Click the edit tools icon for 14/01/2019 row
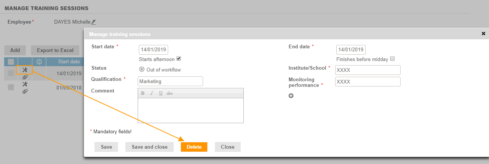The image size is (489, 164). tap(25, 70)
